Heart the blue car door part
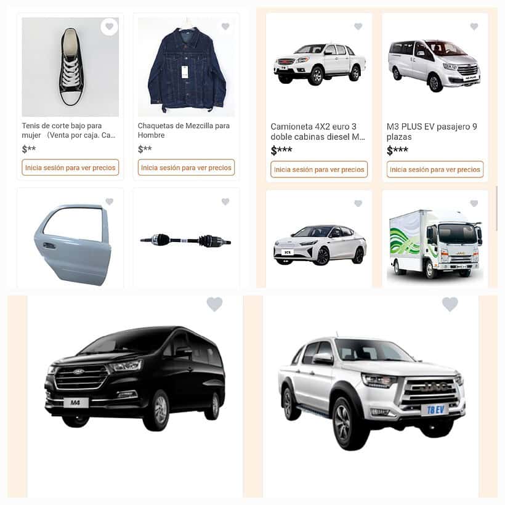Viewport: 505px width, 505px height. [x=110, y=201]
